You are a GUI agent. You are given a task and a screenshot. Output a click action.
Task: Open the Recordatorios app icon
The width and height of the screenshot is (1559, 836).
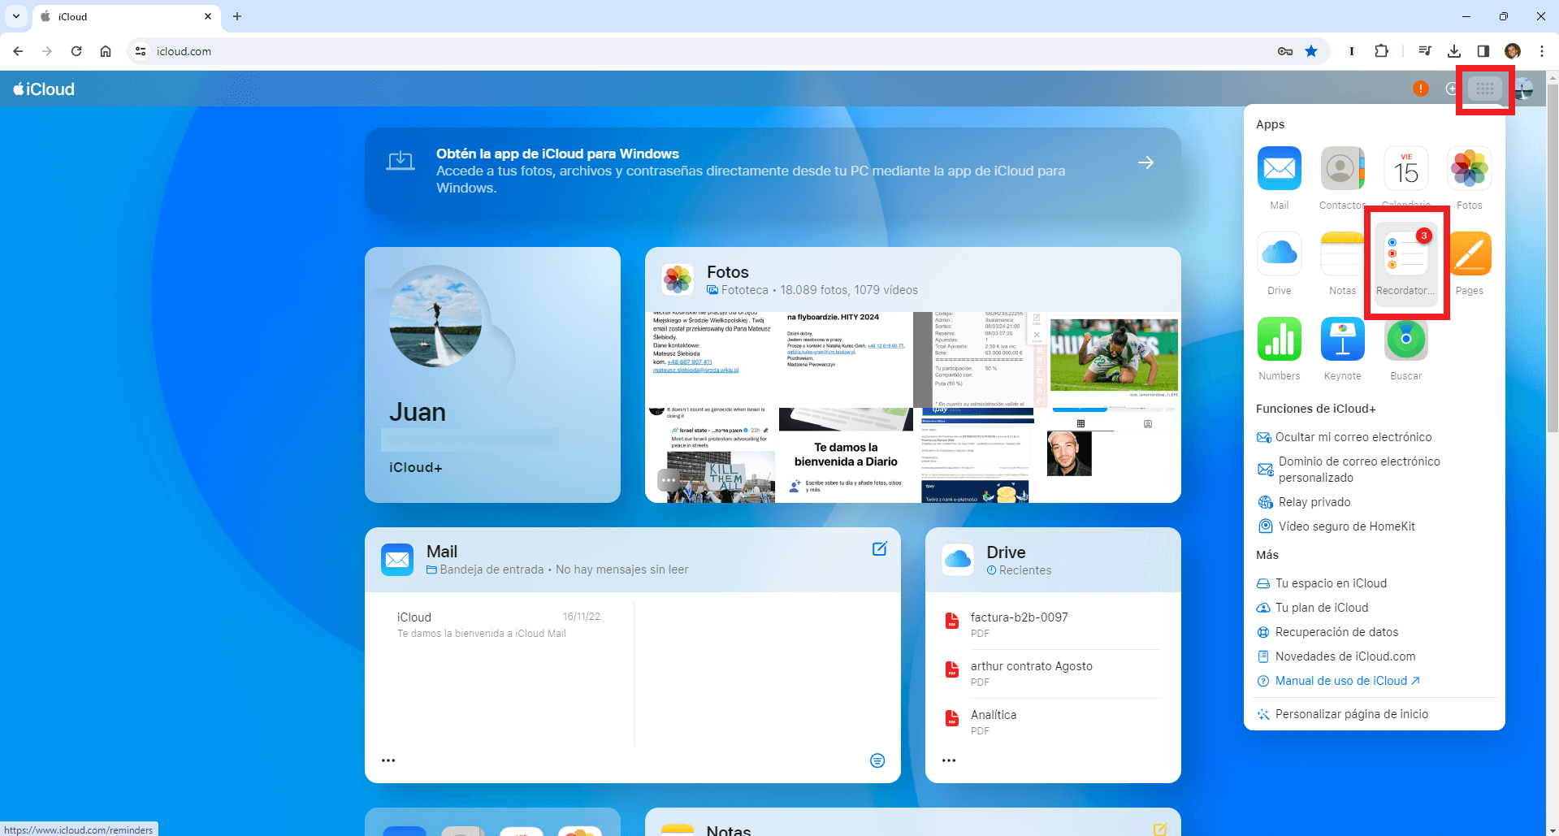tap(1405, 253)
